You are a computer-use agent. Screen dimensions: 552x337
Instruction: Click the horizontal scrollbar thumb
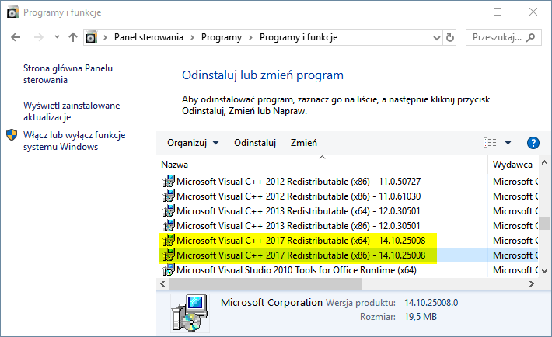pyautogui.click(x=265, y=283)
